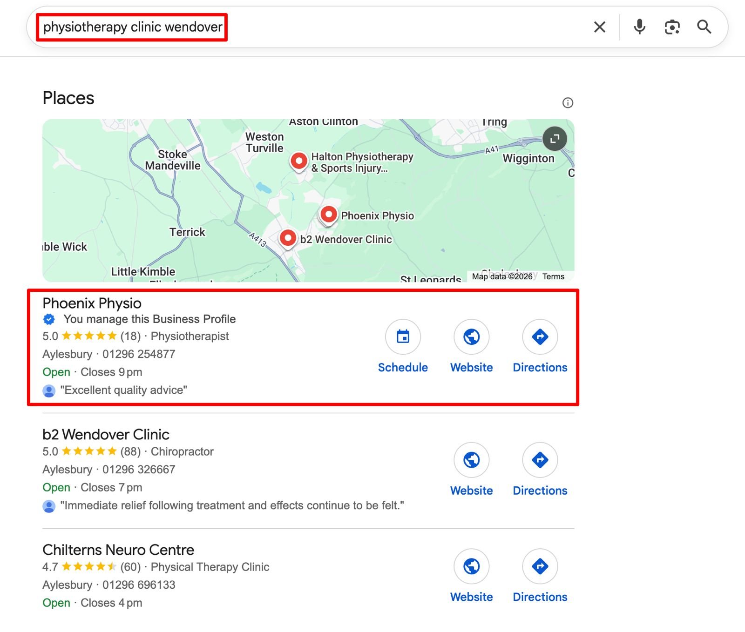Click into the search text field

coord(372,27)
